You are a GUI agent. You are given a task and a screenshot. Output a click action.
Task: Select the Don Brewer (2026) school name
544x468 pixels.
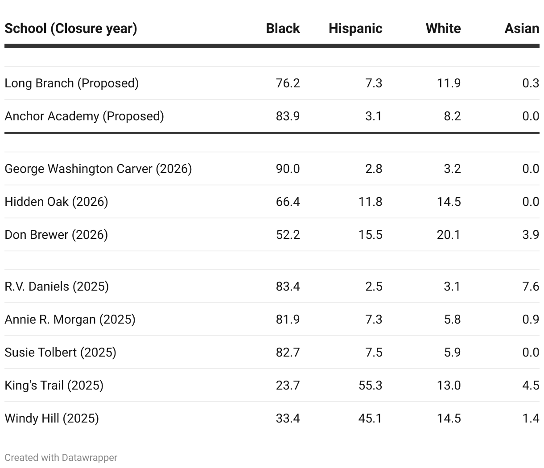pyautogui.click(x=56, y=235)
